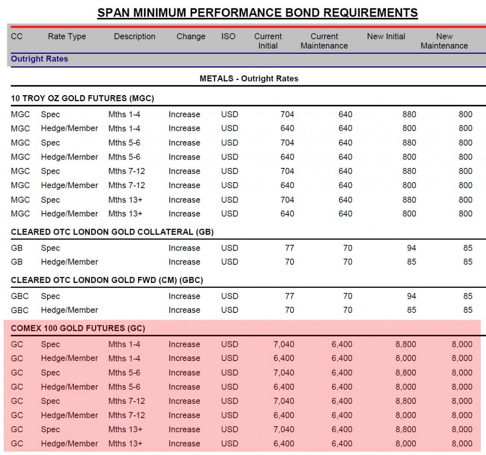
Task: Click 704 in MGC Spec Mths 1-4 row
Action: point(287,114)
